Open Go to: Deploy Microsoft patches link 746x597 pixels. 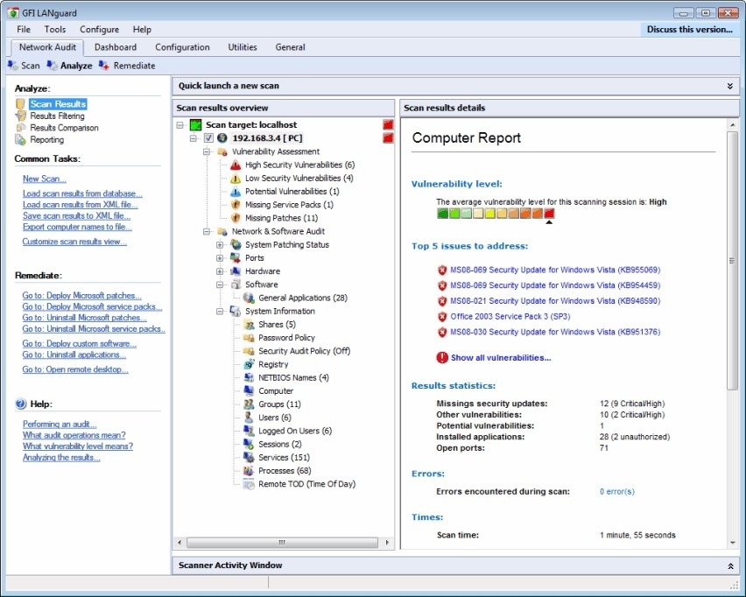(81, 295)
